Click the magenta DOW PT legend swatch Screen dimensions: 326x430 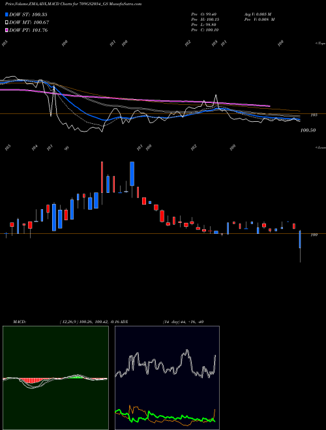tap(7, 30)
